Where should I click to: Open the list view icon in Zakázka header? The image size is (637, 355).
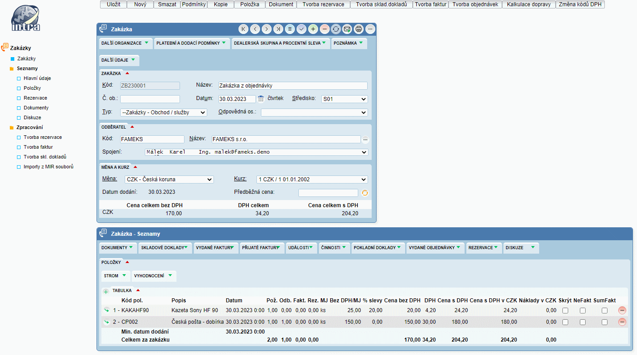pyautogui.click(x=289, y=29)
